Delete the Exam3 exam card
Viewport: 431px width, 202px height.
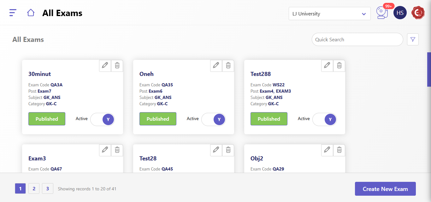(x=117, y=150)
